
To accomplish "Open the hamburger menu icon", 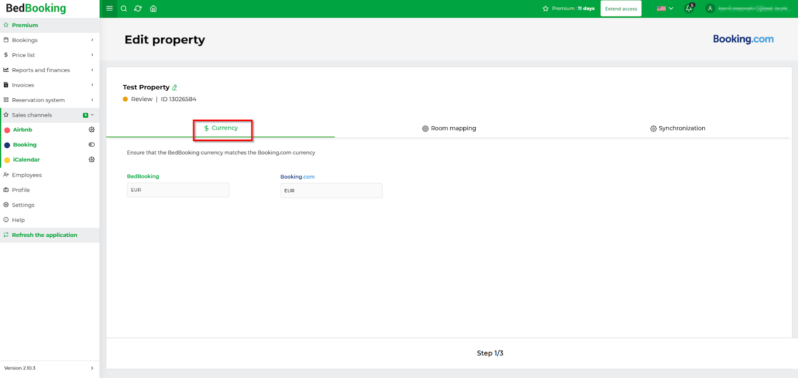I will pos(109,8).
